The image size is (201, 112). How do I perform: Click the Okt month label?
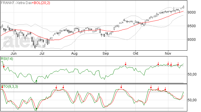[x=135, y=53]
